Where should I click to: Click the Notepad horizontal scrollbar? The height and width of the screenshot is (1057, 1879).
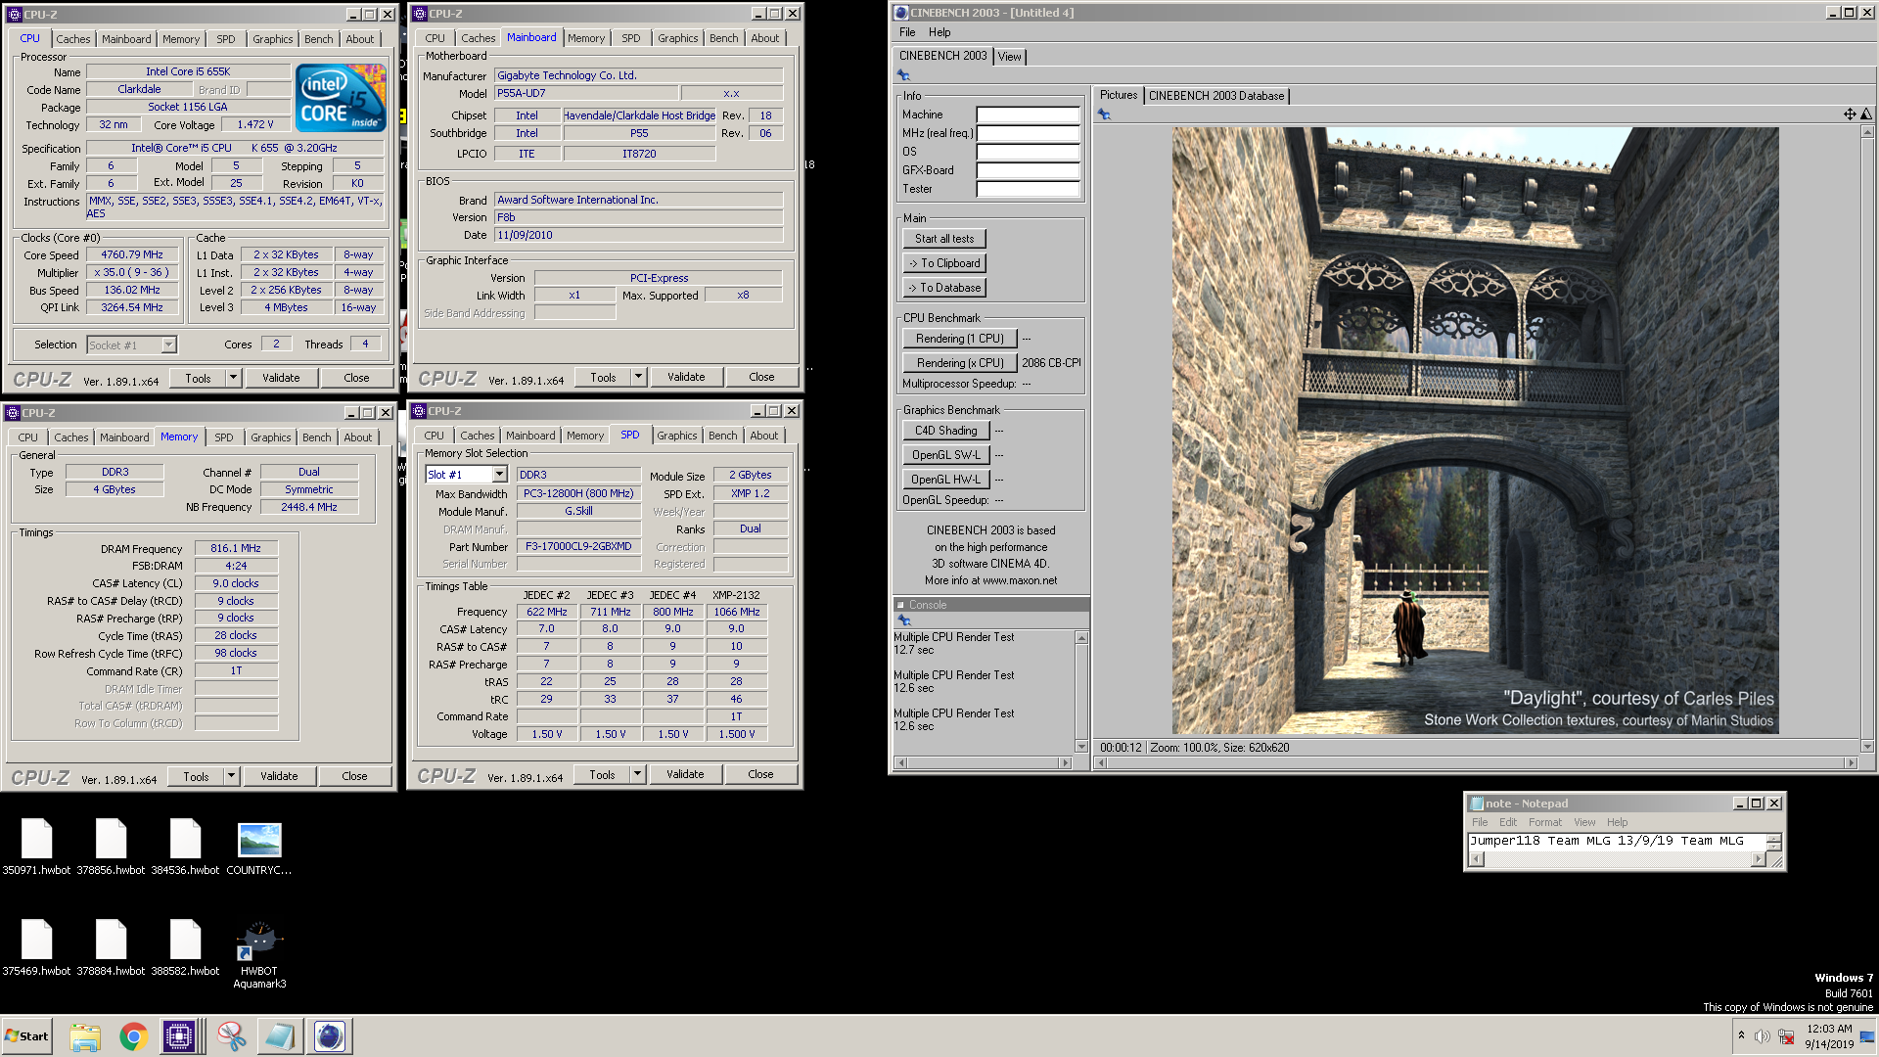click(x=1617, y=859)
